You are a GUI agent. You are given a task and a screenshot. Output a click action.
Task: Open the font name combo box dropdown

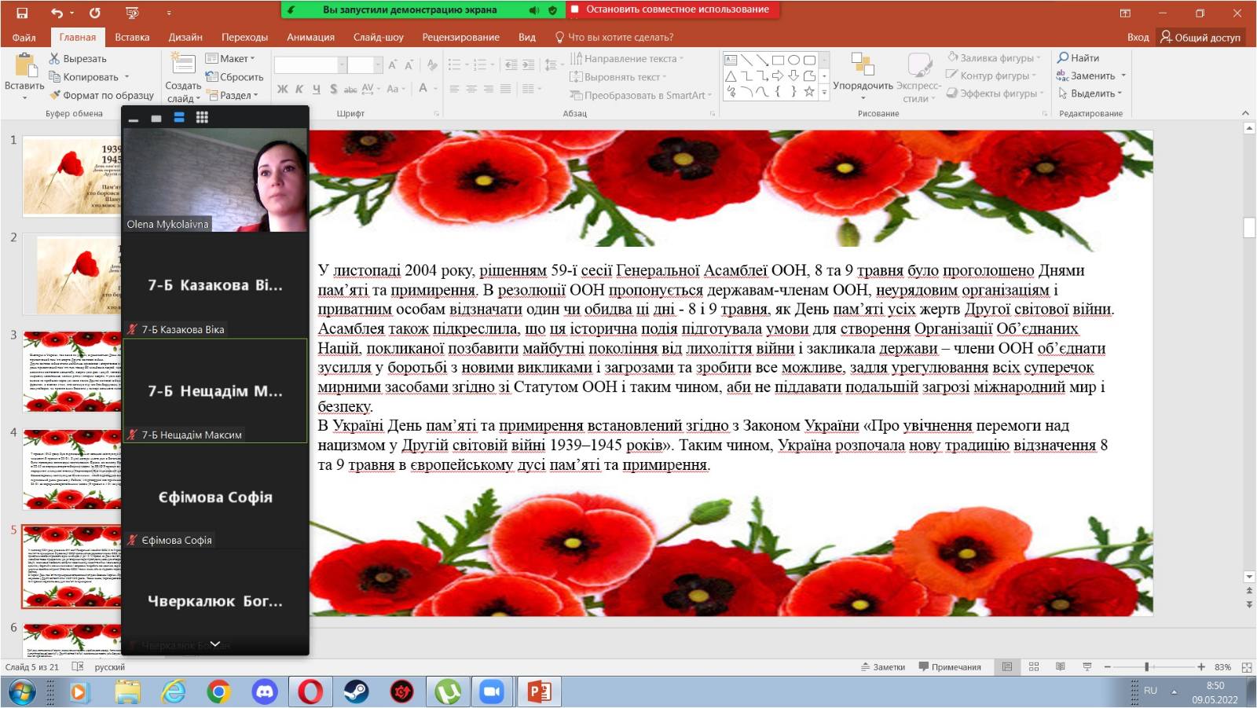[x=342, y=64]
